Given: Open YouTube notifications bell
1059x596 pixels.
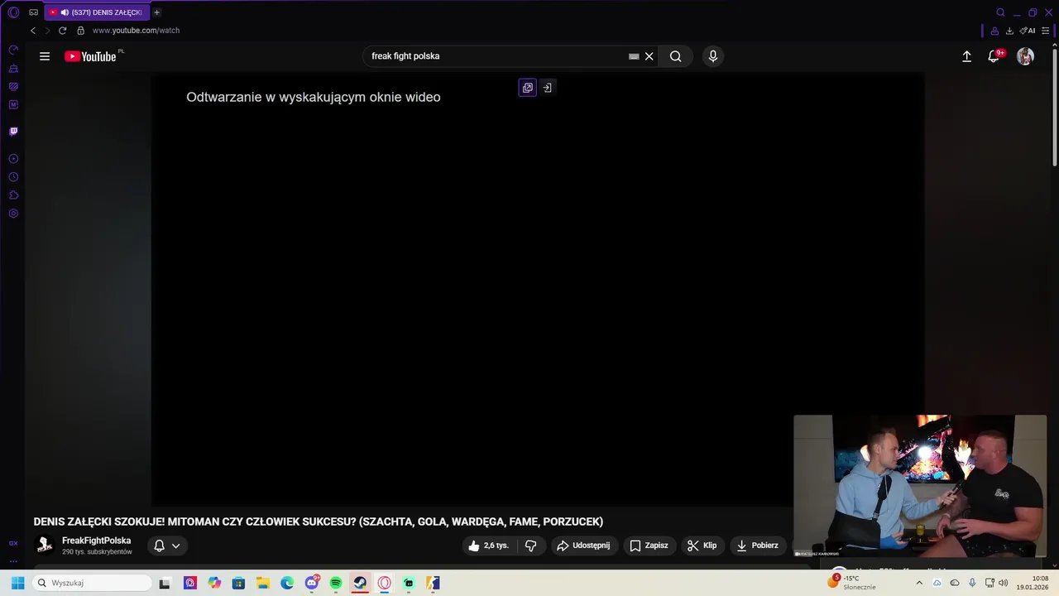Looking at the screenshot, I should point(994,56).
